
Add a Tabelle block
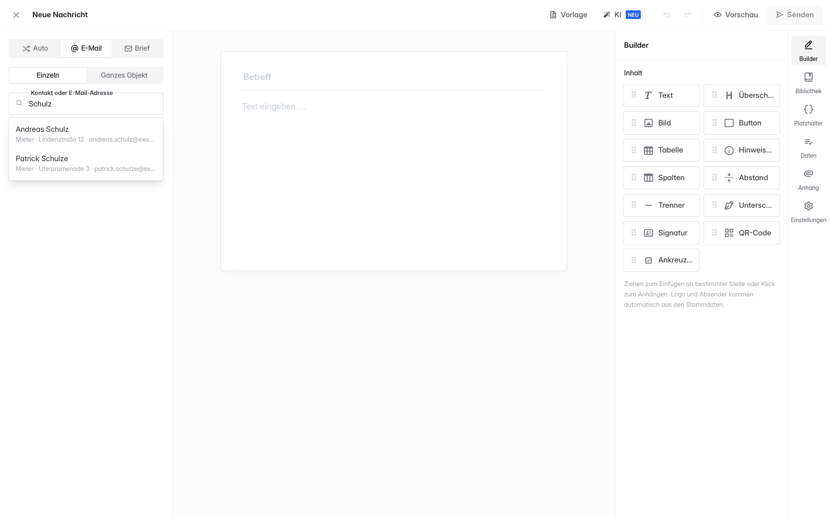click(x=661, y=150)
